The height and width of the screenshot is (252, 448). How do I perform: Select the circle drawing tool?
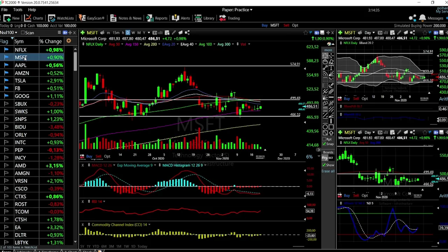pyautogui.click(x=325, y=127)
